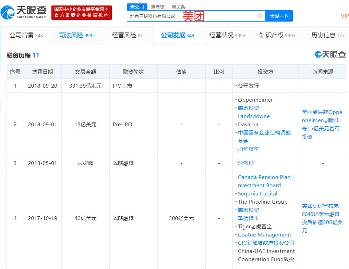This screenshot has height=269, width=349.
Task: Open the GIC新加坡政府投资公司 investor link
Action: [x=266, y=243]
